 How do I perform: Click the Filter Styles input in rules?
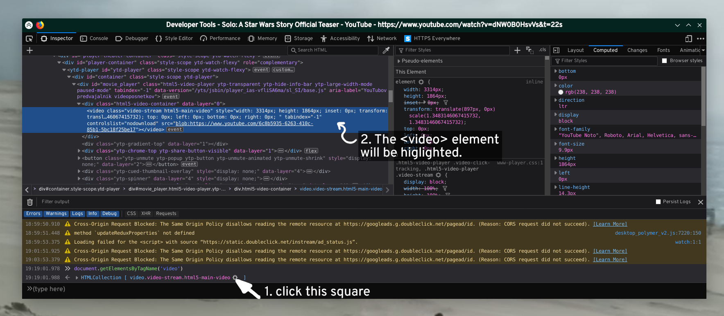(x=452, y=50)
